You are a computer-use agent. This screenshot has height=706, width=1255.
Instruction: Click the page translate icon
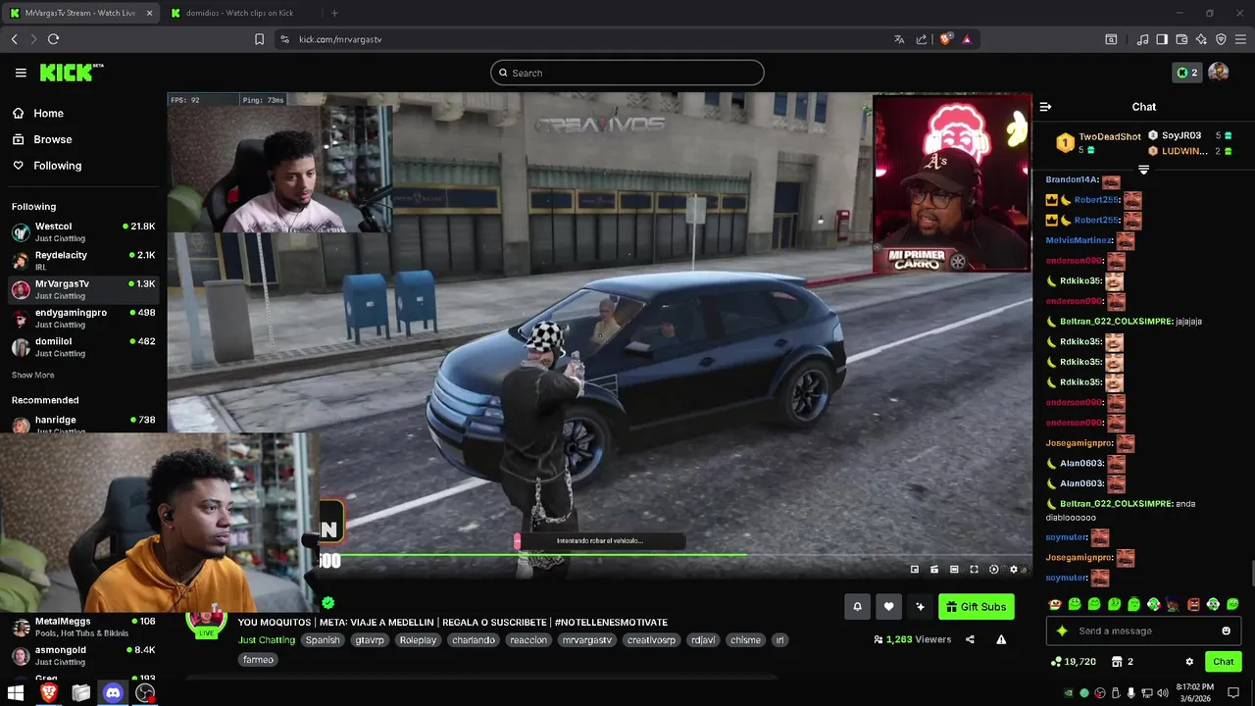899,39
